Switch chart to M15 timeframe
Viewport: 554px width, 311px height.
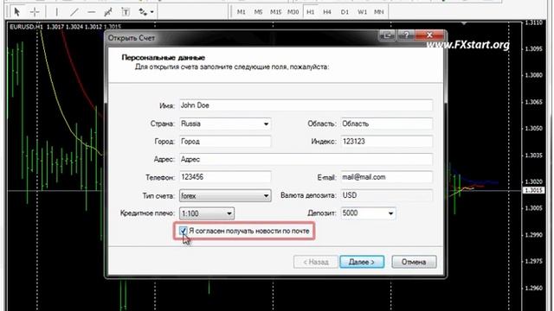(x=275, y=12)
